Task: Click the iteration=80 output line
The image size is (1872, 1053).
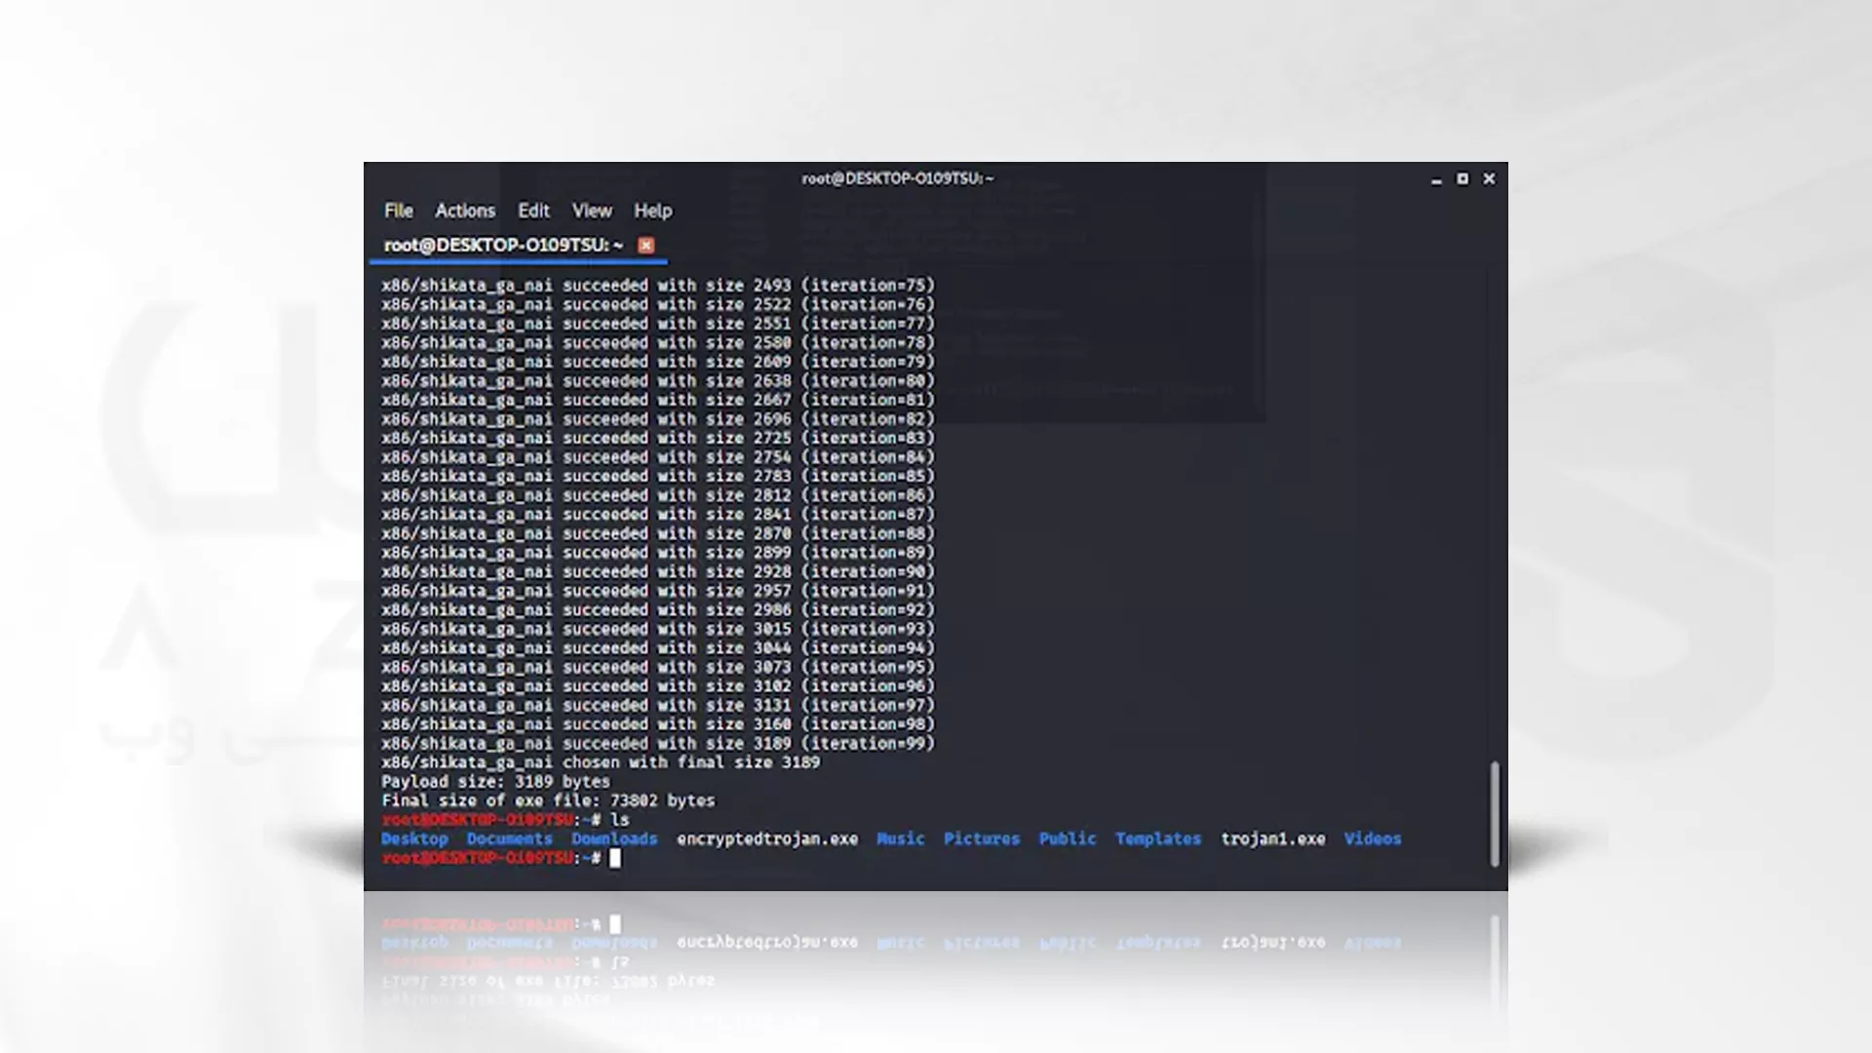Action: pos(658,381)
